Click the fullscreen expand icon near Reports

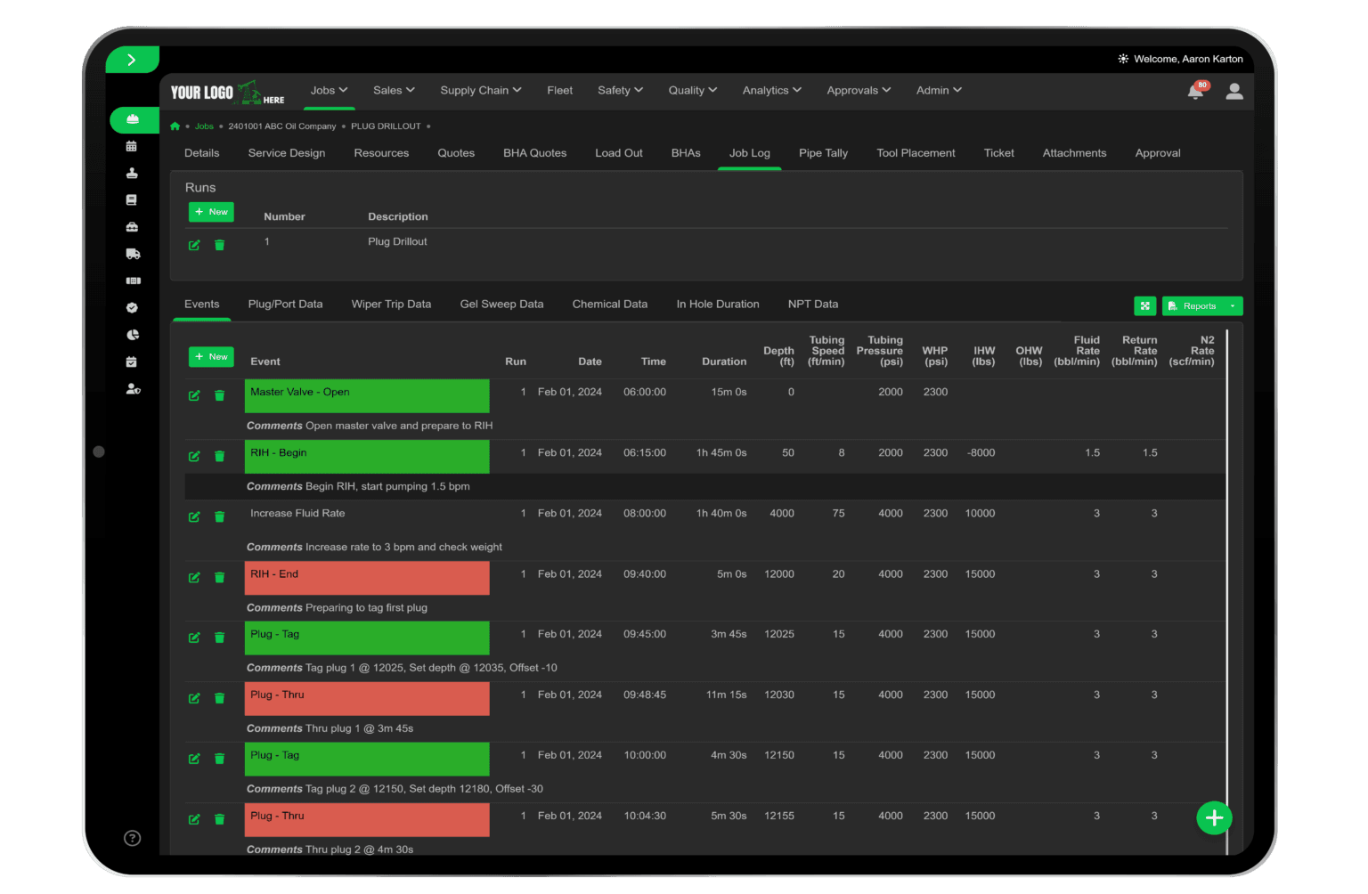point(1145,305)
